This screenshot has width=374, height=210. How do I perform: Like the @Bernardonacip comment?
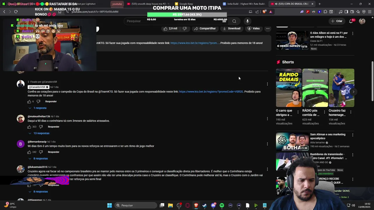(x=29, y=152)
